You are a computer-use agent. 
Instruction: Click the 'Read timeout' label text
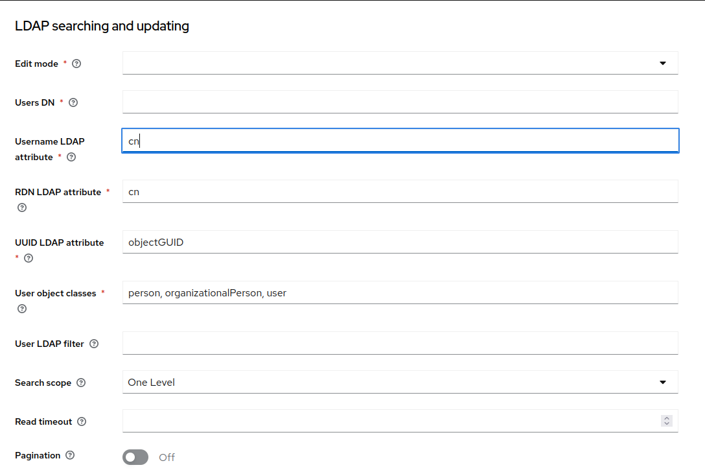(43, 422)
